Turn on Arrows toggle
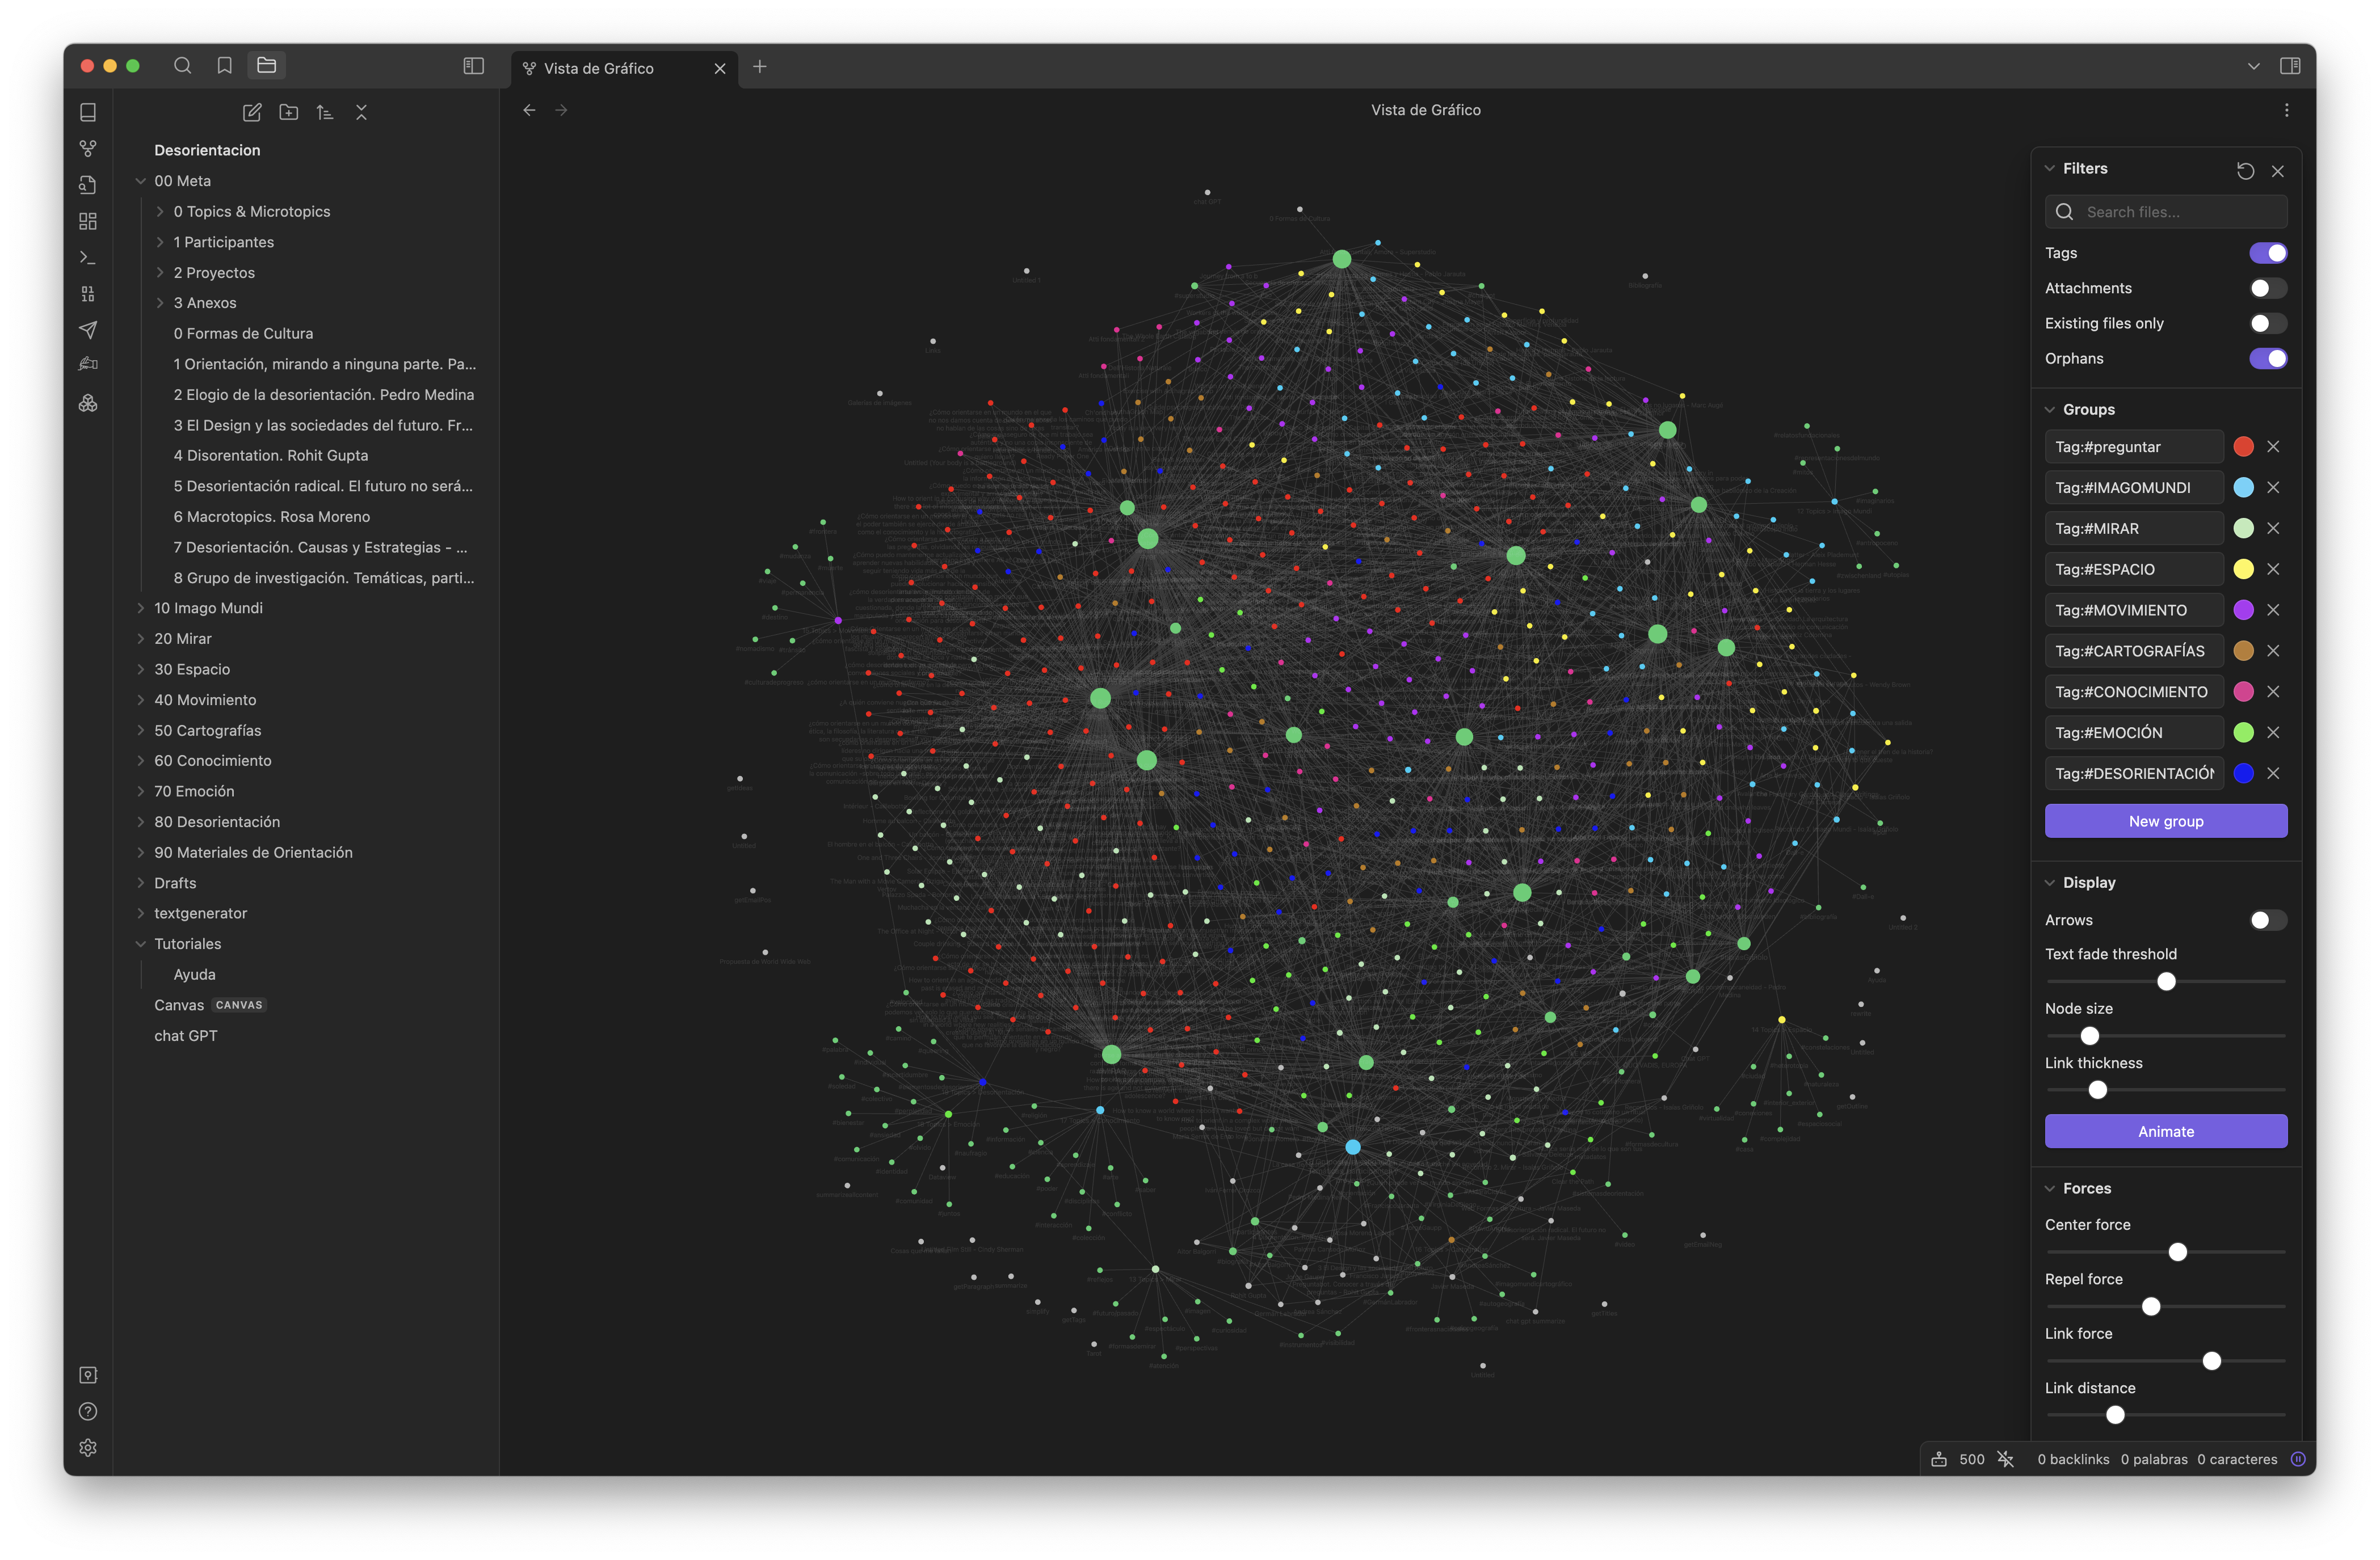Viewport: 2380px width, 1560px height. [x=2267, y=921]
